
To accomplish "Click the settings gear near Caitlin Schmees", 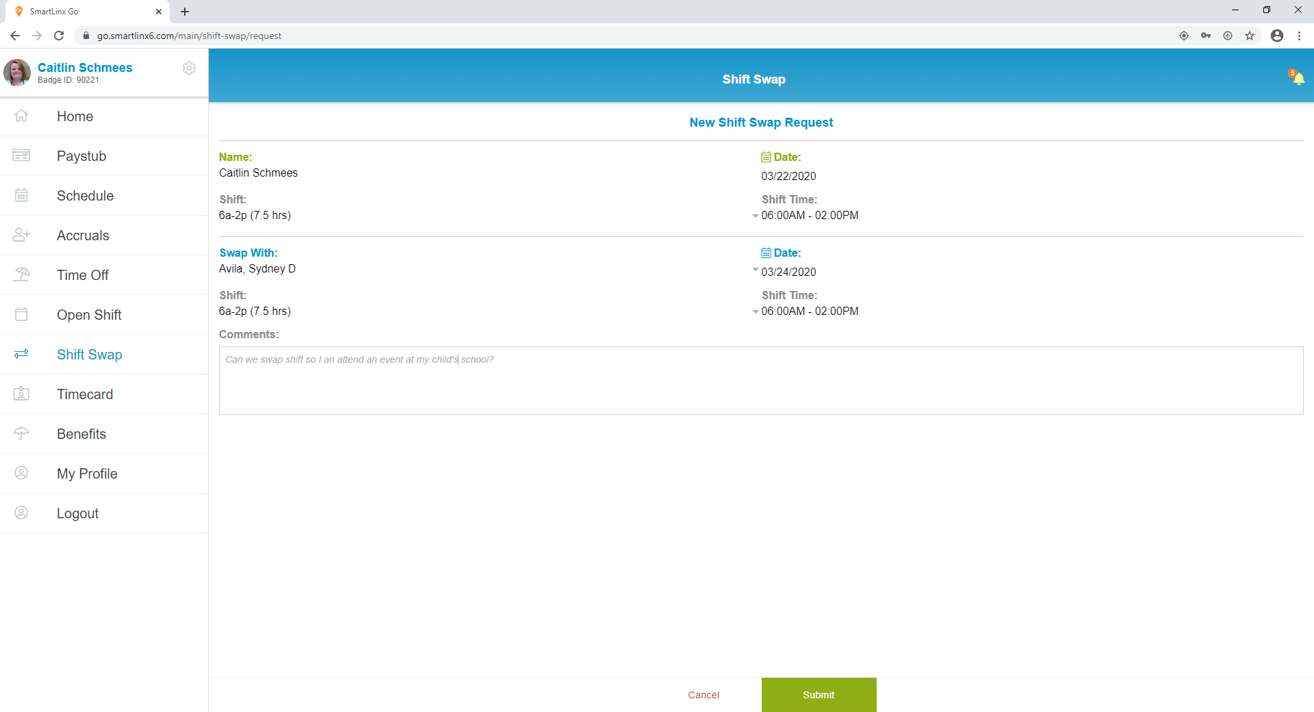I will [x=189, y=68].
